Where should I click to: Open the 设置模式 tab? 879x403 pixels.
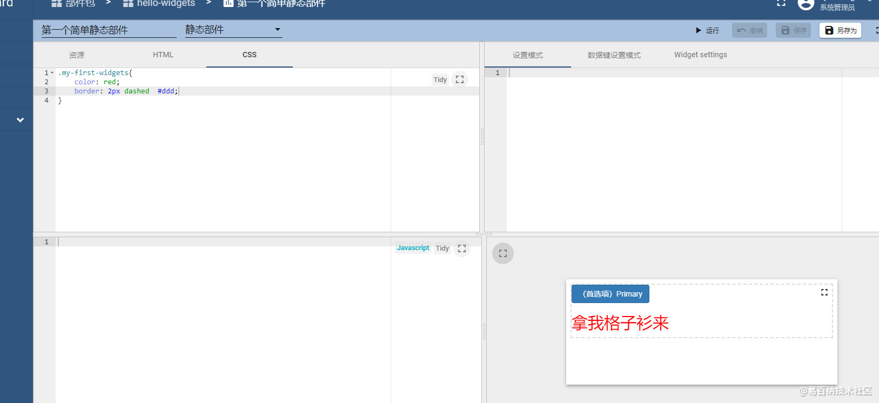[528, 55]
